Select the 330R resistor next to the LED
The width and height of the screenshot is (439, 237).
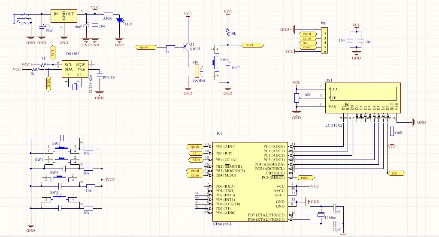pyautogui.click(x=108, y=14)
